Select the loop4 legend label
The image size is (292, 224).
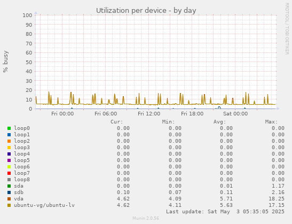tap(22, 154)
